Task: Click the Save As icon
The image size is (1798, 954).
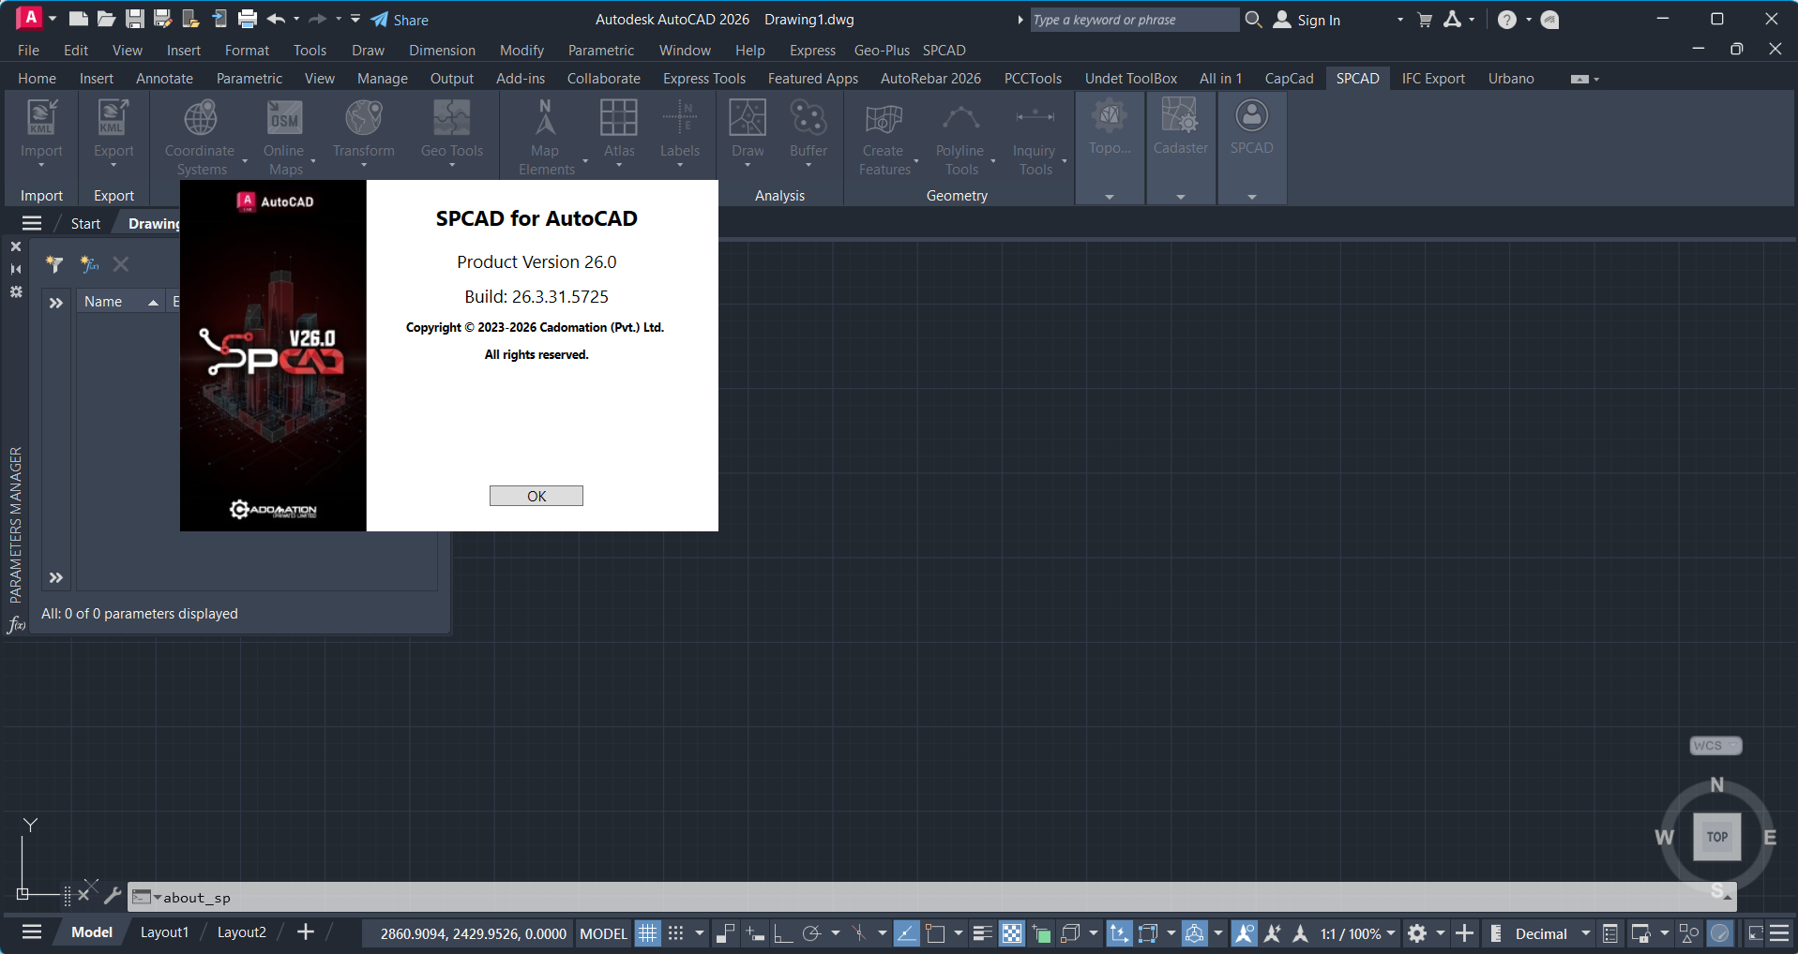Action: [x=163, y=19]
